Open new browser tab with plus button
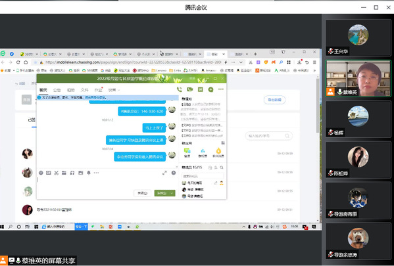 (255, 54)
